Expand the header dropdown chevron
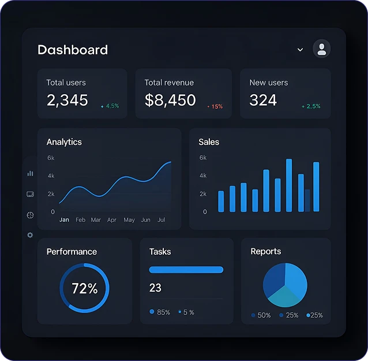This screenshot has width=368, height=361. [300, 50]
